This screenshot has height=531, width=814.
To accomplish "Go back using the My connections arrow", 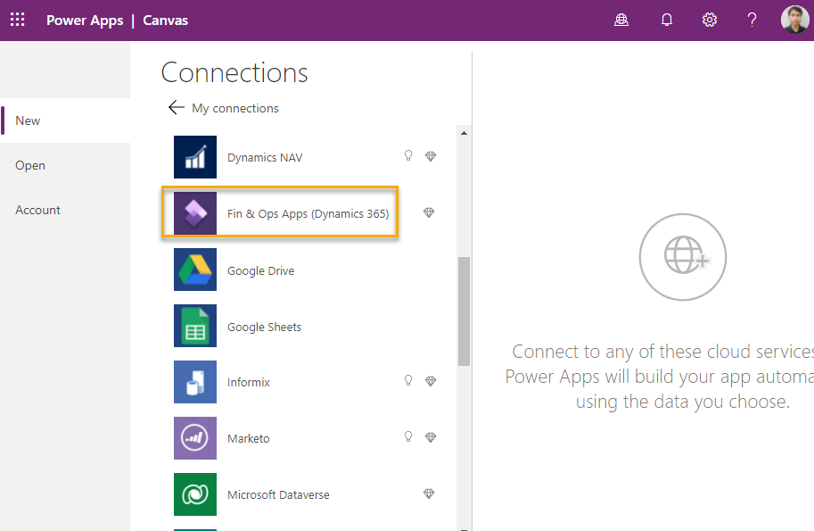I will (177, 108).
